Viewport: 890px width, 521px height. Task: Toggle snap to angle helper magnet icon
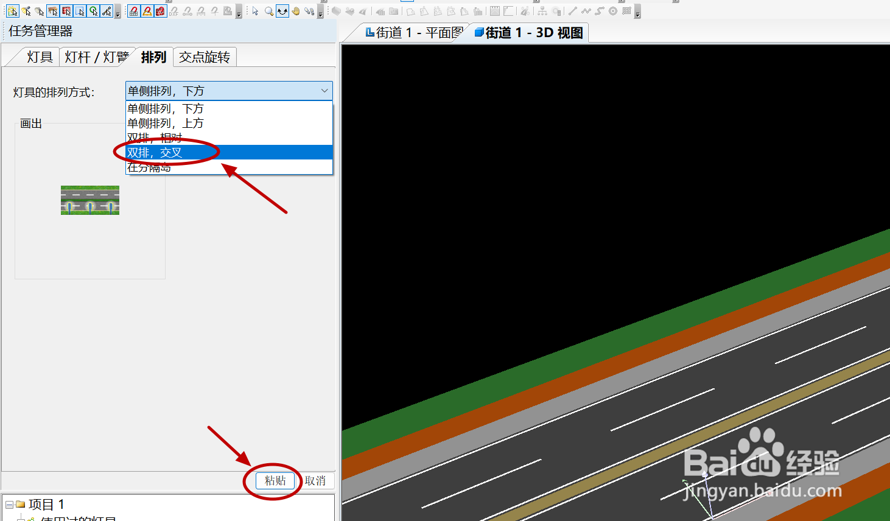click(x=147, y=11)
